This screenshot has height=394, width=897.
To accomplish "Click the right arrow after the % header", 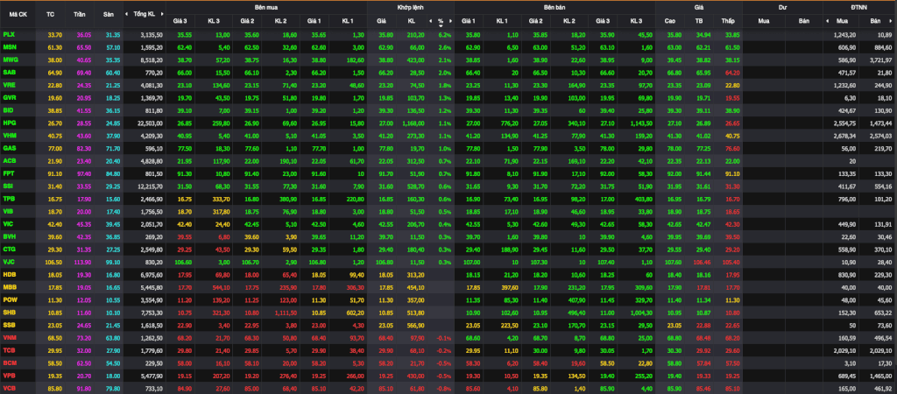I will [x=450, y=21].
